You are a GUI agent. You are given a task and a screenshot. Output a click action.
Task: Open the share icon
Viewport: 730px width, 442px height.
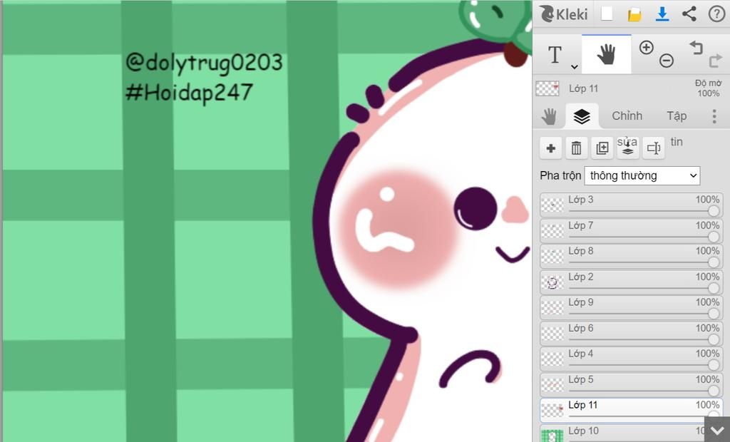[689, 14]
